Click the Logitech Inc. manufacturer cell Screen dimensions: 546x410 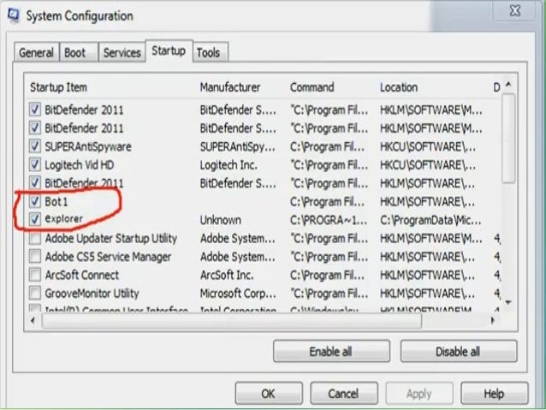coord(228,164)
